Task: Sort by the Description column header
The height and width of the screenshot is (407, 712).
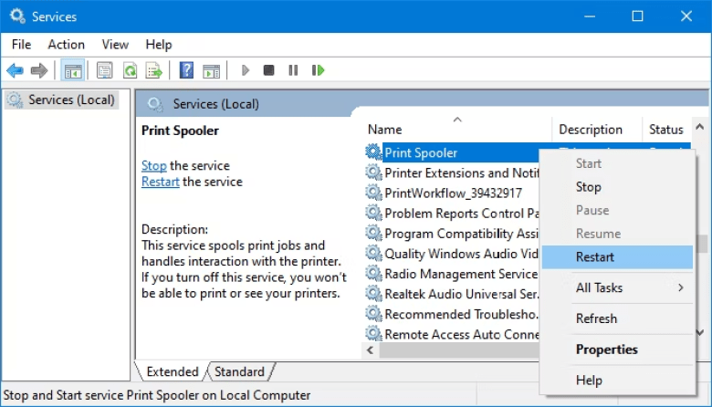Action: 597,130
